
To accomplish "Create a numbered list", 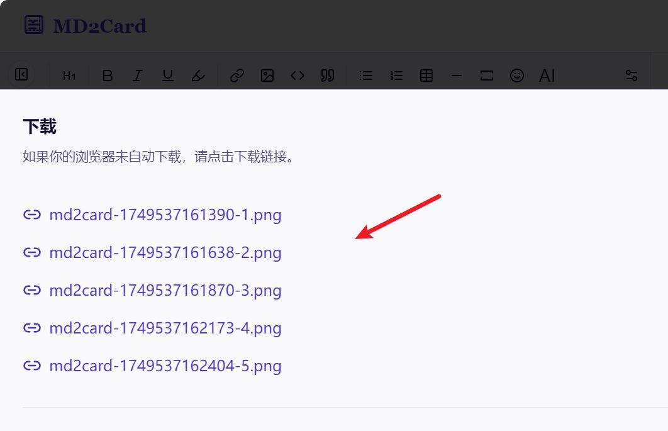I will coord(396,76).
